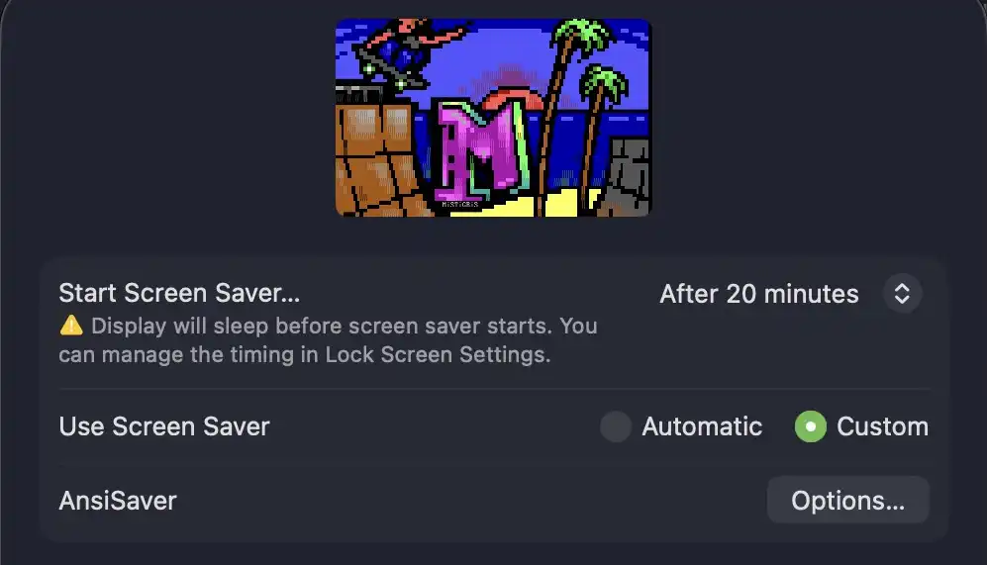Open the screen saver delay chevron stepper
This screenshot has height=565, width=987.
pos(902,293)
